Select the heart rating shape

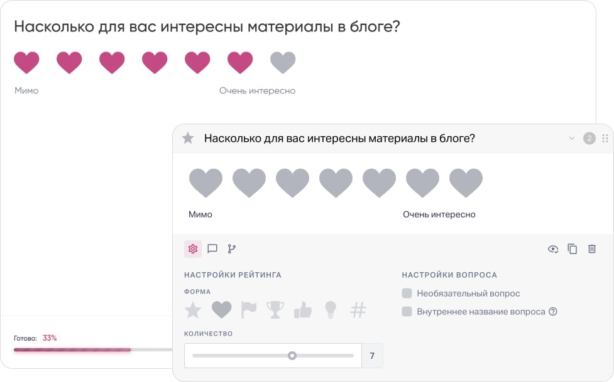click(x=221, y=310)
